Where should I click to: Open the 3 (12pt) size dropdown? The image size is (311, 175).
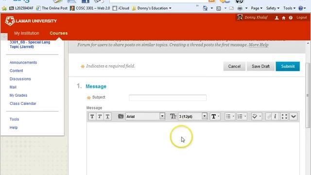pyautogui.click(x=204, y=116)
